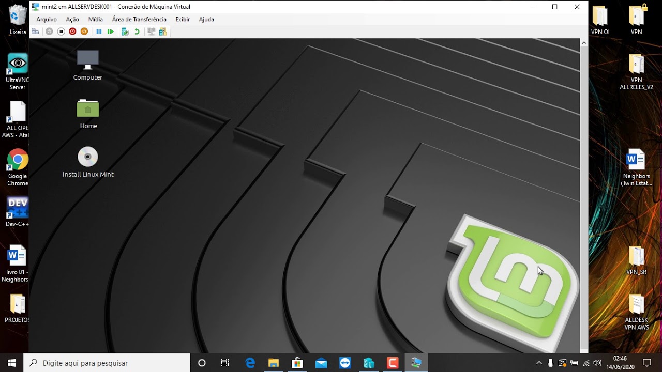Viewport: 662px width, 372px height.
Task: Click the grey Start power icon
Action: coord(49,32)
